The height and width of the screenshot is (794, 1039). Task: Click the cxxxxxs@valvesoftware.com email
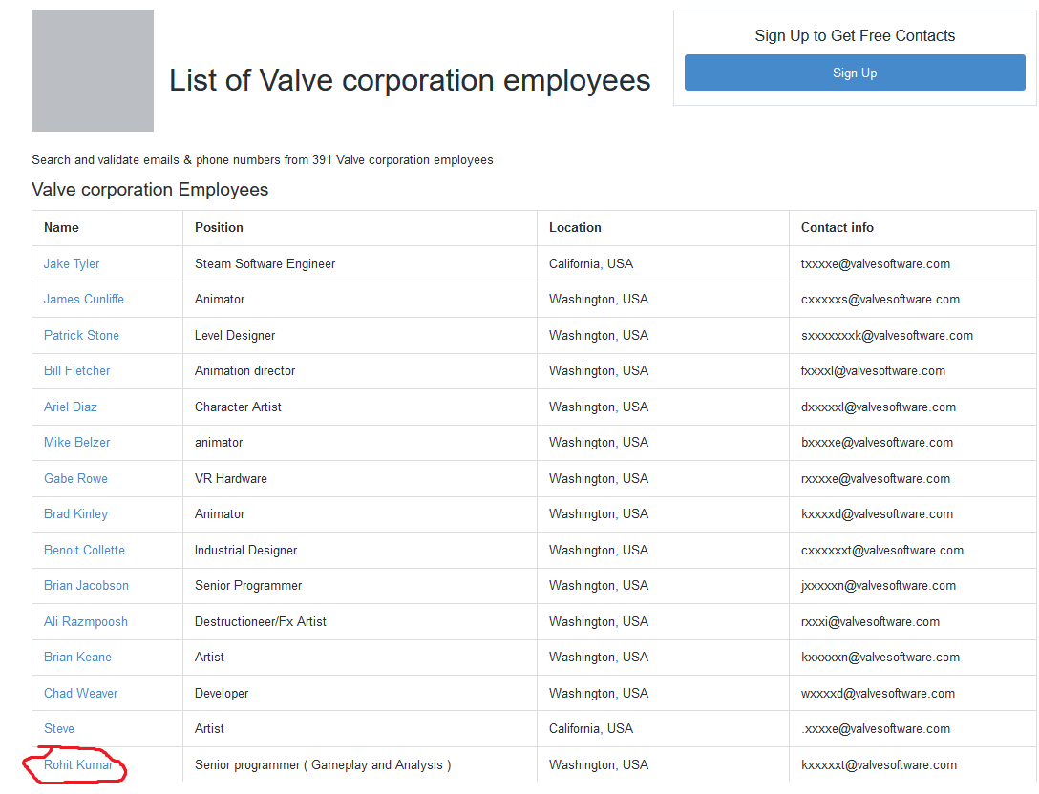(880, 300)
